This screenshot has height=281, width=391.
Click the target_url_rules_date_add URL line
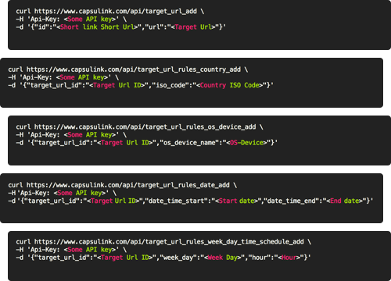pos(122,185)
